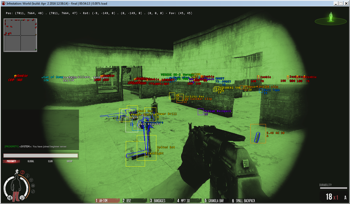
Task: Open the Clan chat tab
Action: pos(50,161)
